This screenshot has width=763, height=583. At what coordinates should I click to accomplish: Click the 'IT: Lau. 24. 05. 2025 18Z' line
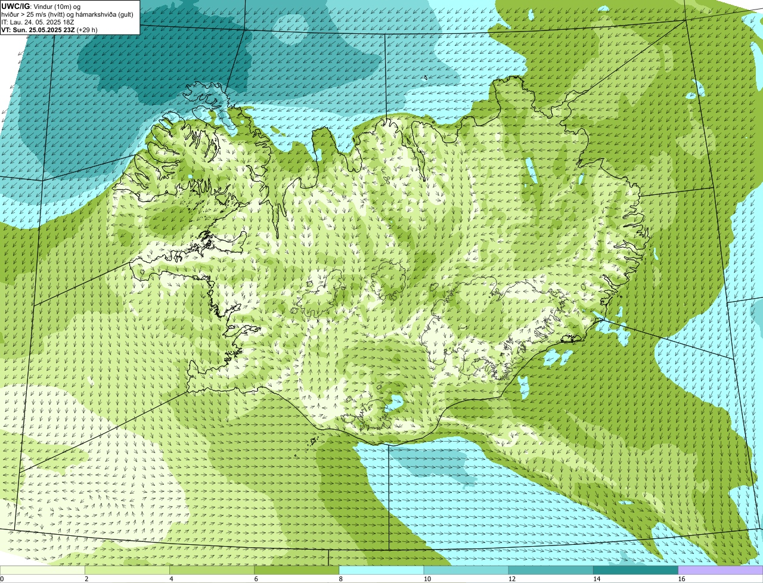pos(38,22)
